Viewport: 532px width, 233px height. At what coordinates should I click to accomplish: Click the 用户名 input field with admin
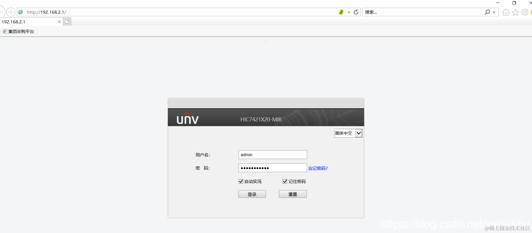click(x=273, y=154)
